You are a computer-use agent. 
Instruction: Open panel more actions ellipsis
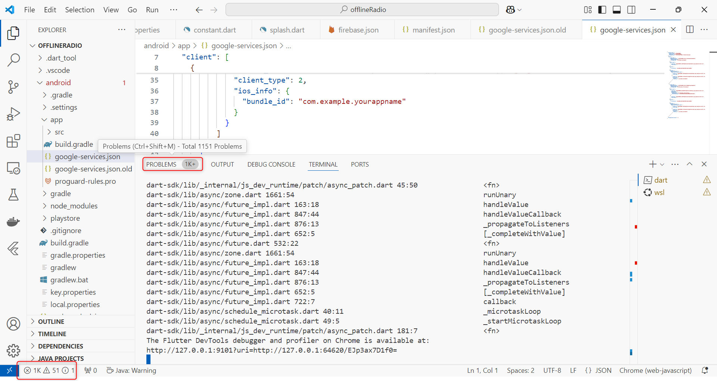tap(675, 164)
